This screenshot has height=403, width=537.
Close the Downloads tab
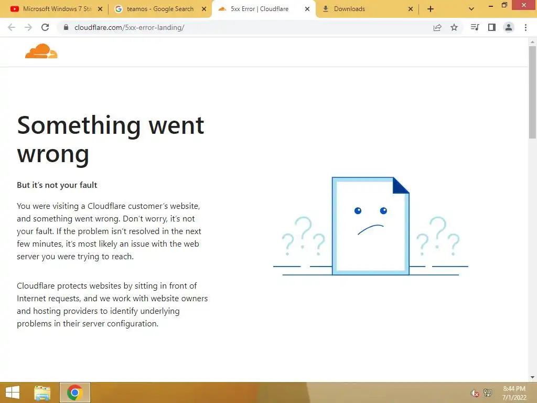410,9
